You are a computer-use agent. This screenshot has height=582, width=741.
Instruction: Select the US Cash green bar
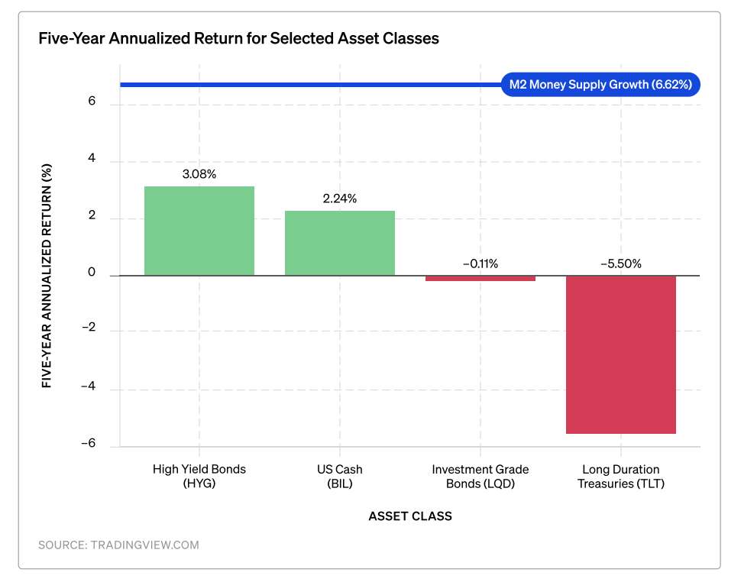(x=340, y=244)
